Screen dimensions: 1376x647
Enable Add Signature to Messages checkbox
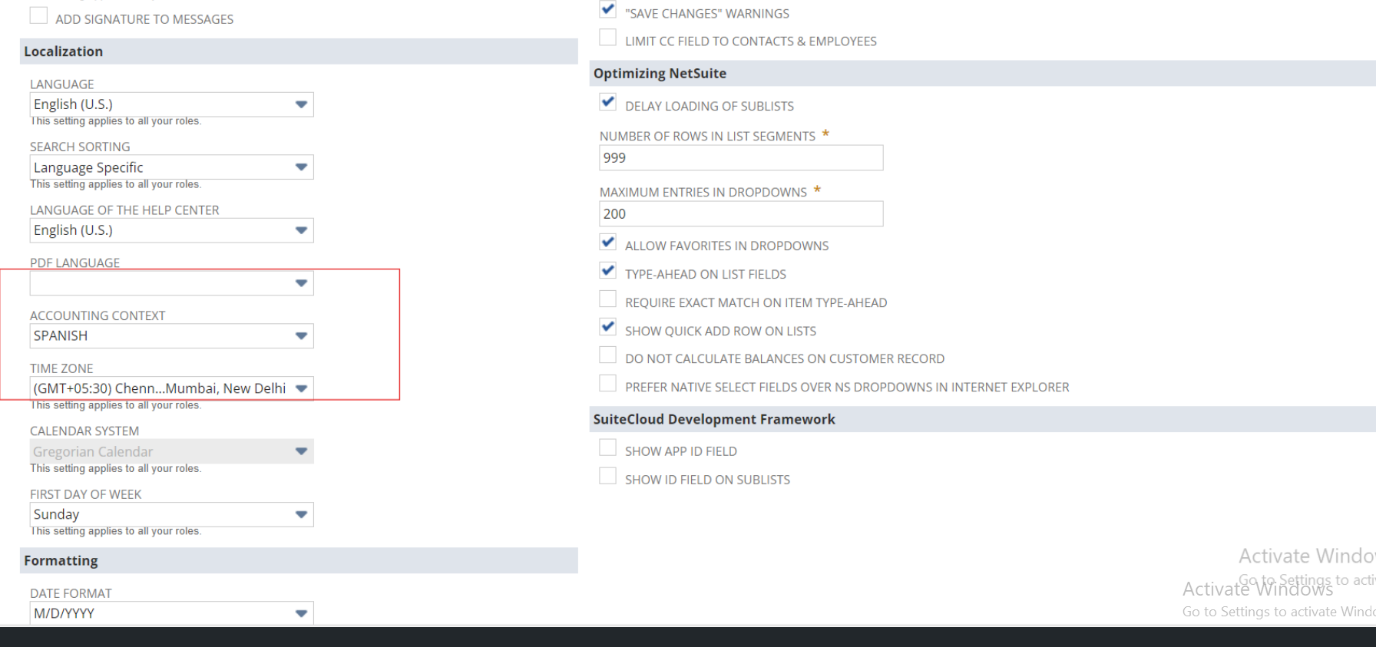tap(38, 15)
